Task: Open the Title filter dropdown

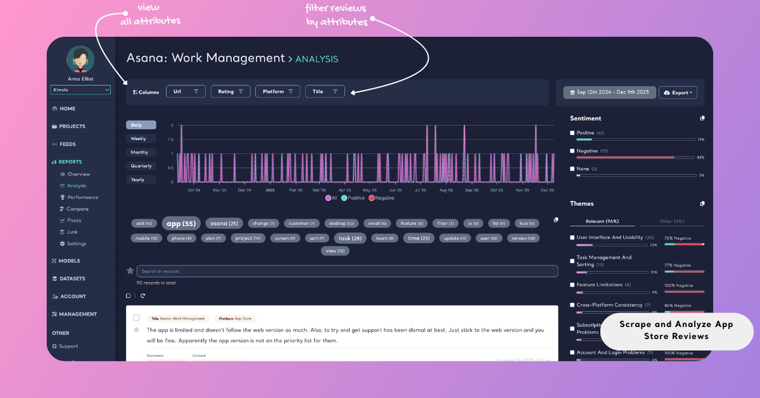Action: (x=325, y=92)
